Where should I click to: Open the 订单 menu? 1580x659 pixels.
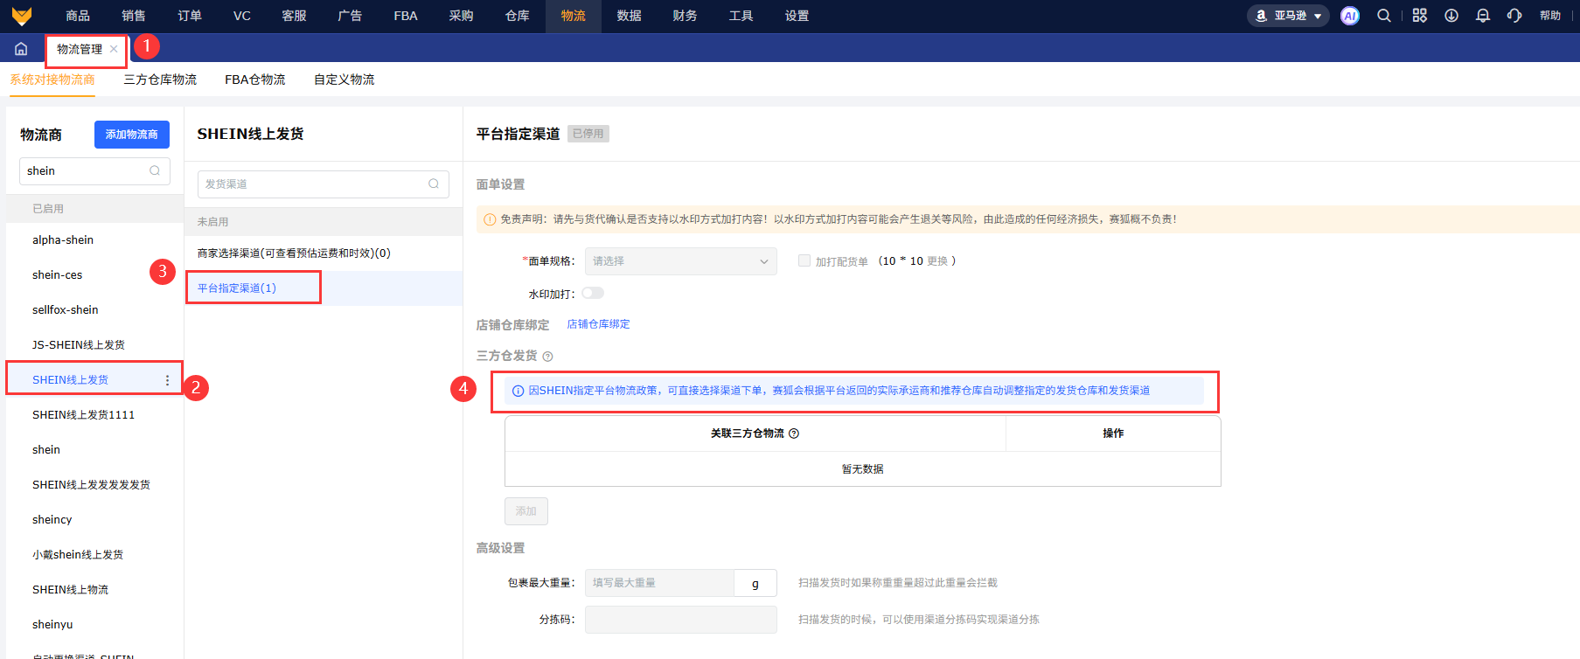(190, 16)
